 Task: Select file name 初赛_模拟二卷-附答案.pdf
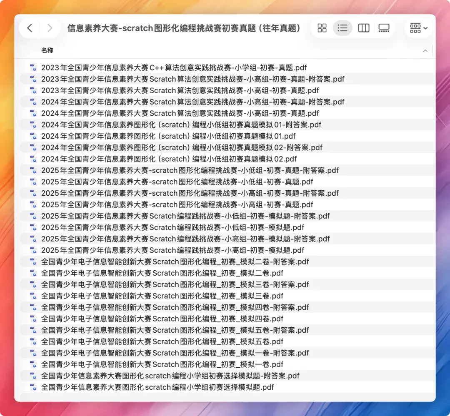[175, 262]
